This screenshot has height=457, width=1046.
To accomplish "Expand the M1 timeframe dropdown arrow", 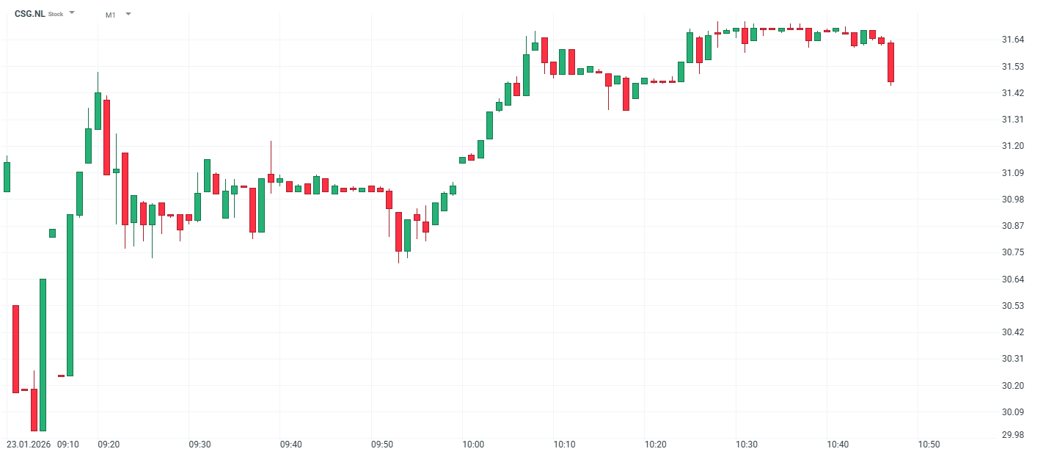I will click(128, 14).
